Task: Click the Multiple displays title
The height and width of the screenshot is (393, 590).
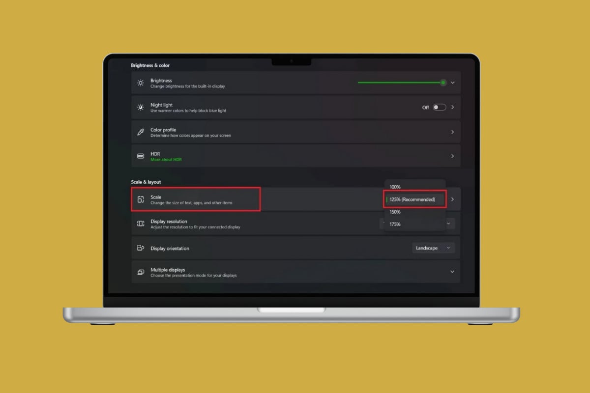Action: [x=168, y=270]
